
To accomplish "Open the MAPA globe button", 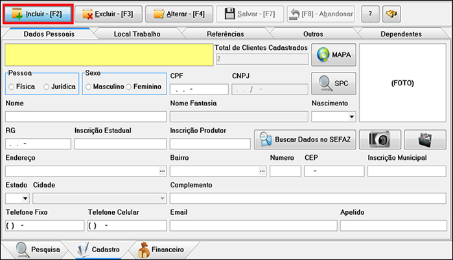I will point(333,56).
